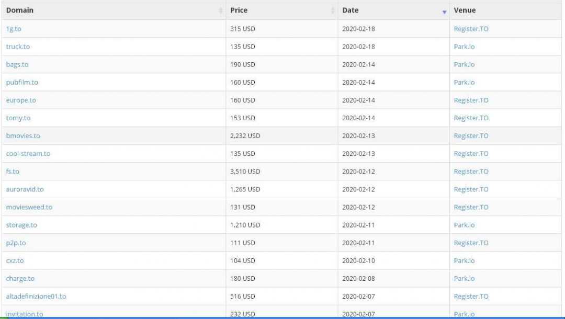Visit the europe.to domain link
The image size is (565, 319).
[21, 100]
